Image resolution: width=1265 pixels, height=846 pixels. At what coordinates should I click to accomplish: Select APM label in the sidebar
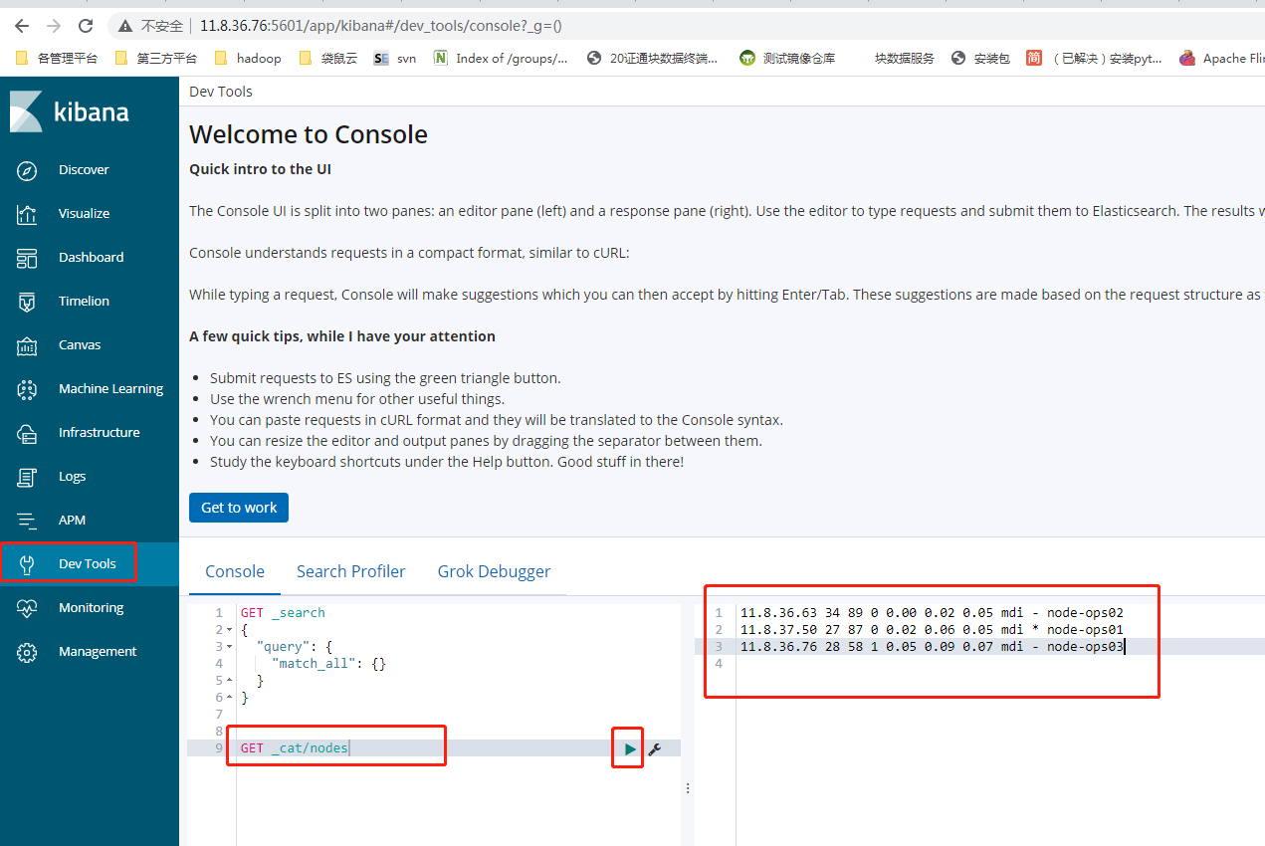[73, 521]
